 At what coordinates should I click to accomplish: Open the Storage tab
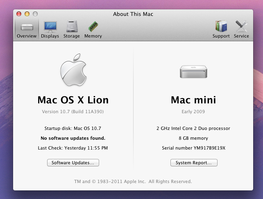click(72, 29)
